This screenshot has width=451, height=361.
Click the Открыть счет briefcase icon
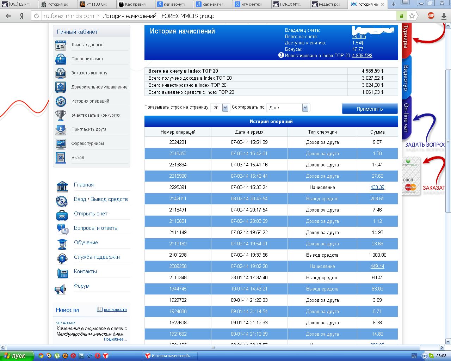(x=62, y=215)
